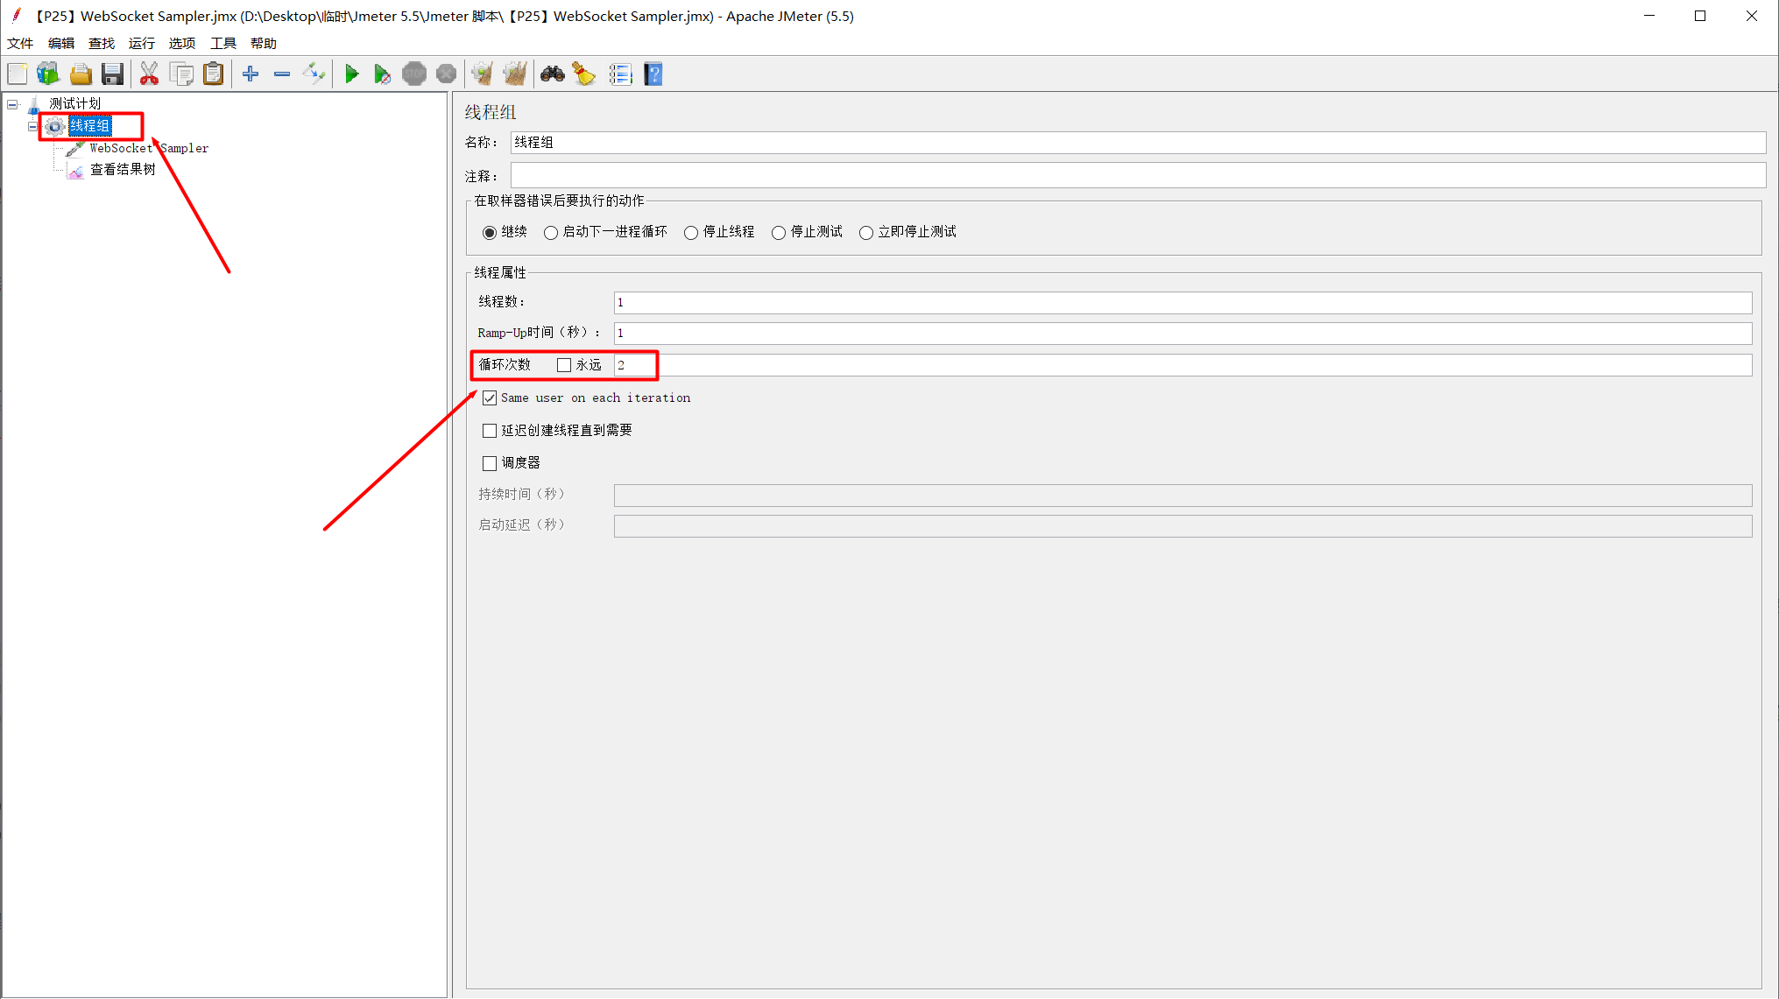Reset search with yellow brush icon
Viewport: 1779px width, 999px height.
584,74
